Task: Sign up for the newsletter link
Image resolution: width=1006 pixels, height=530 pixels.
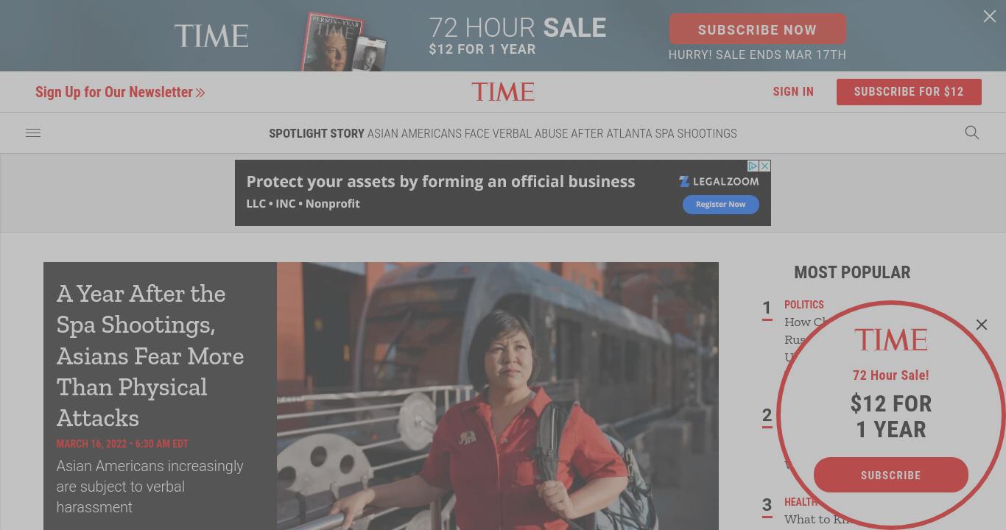Action: point(120,92)
